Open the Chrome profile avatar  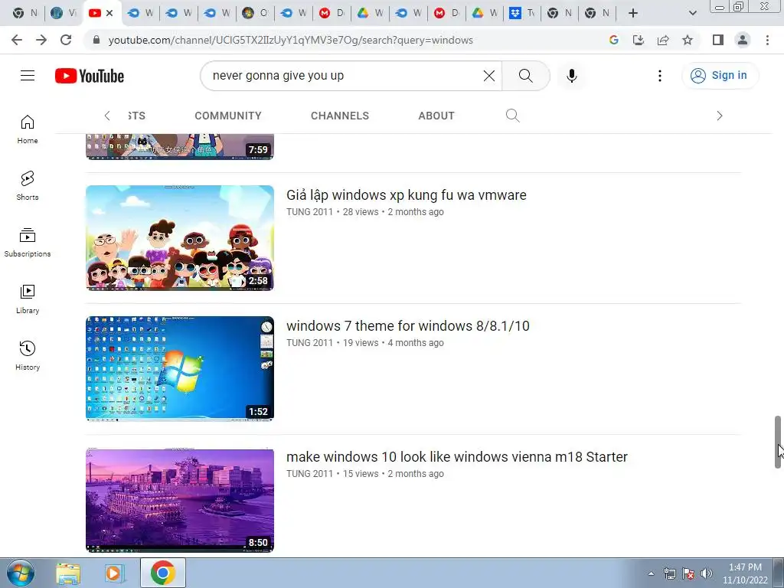click(x=743, y=40)
